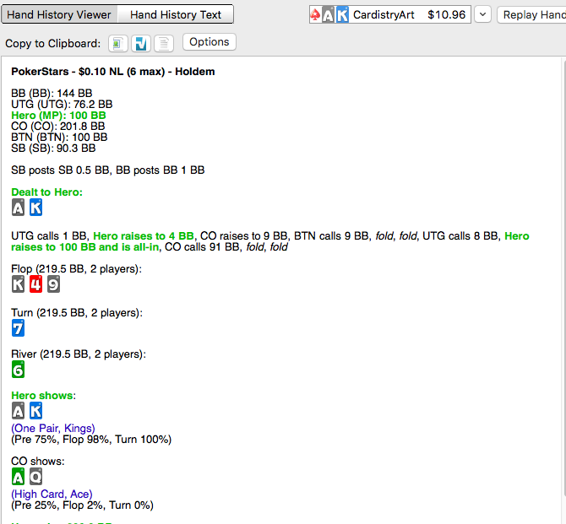566x524 pixels.
Task: Click the gray King flop card
Action: click(x=18, y=284)
